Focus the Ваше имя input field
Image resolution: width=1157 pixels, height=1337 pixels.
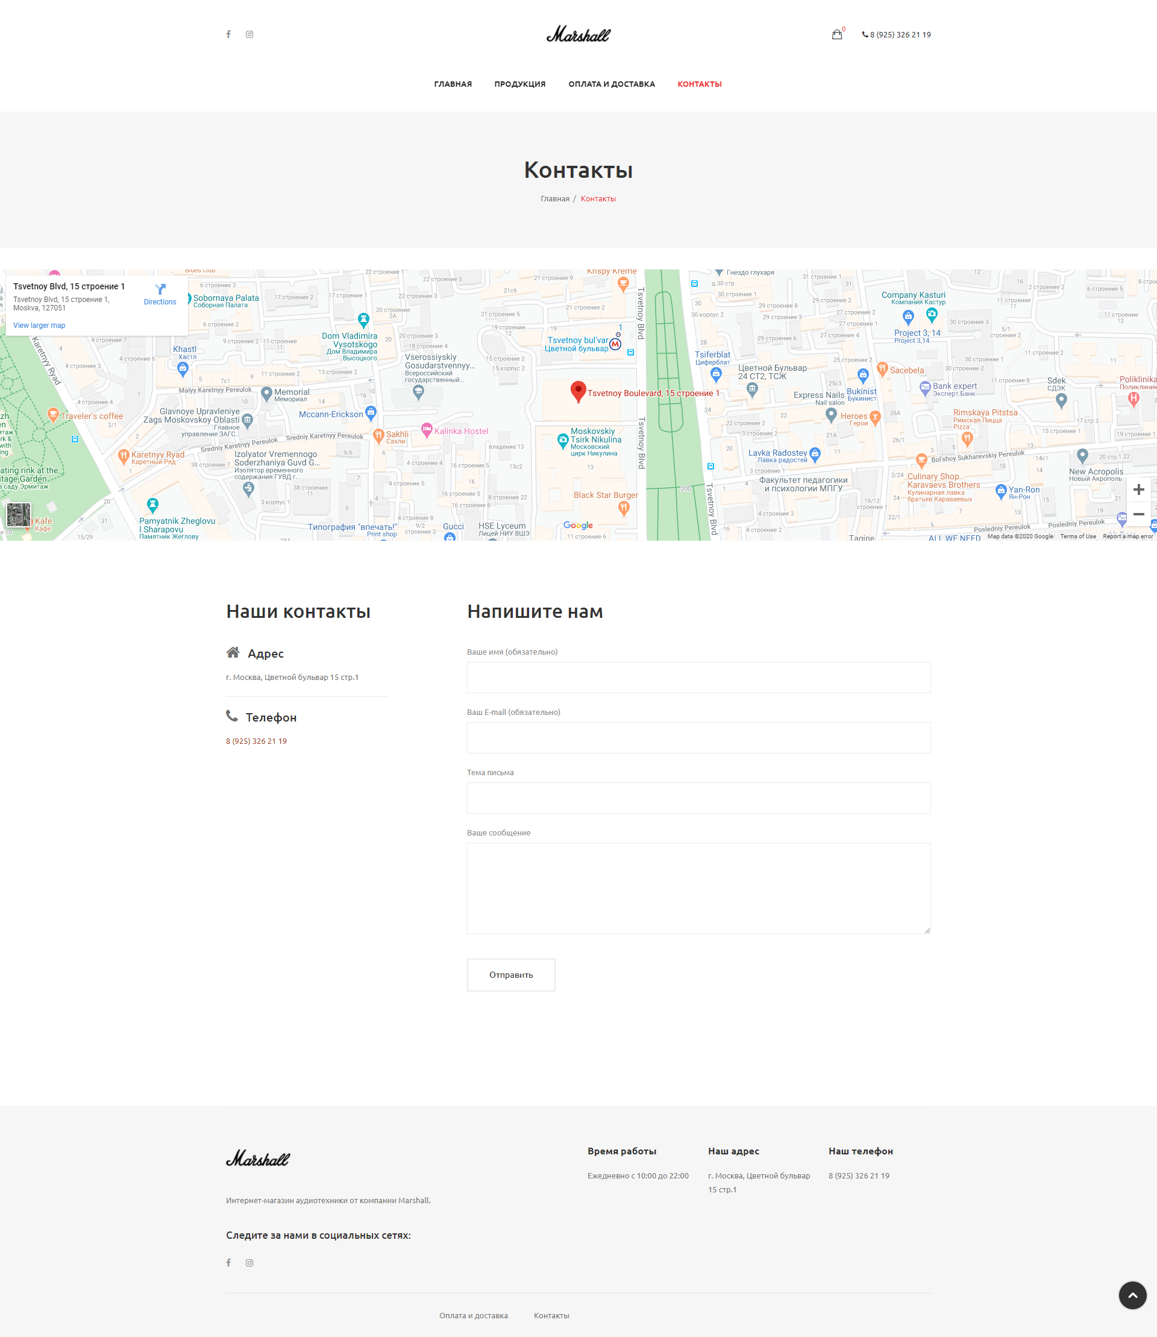698,678
